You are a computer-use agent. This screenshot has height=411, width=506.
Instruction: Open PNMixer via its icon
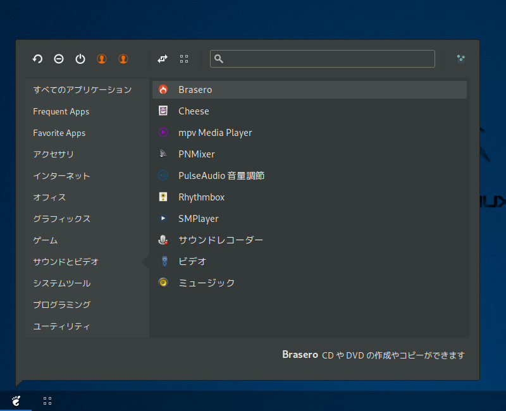pos(163,154)
